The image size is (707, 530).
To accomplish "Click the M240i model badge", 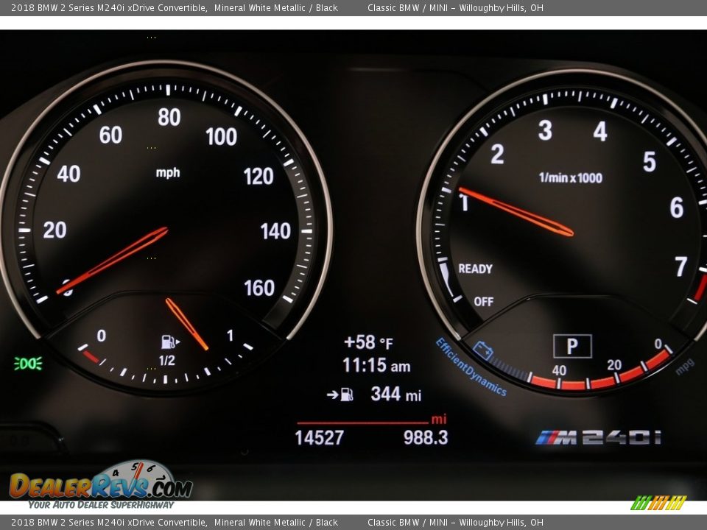I will 598,437.
